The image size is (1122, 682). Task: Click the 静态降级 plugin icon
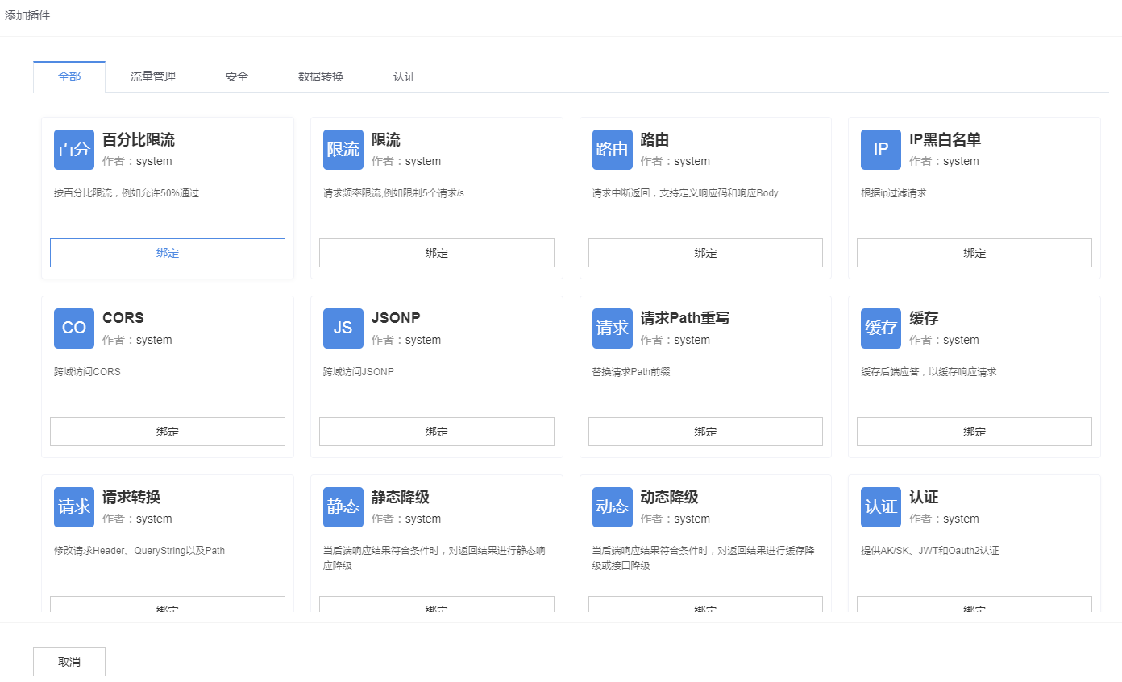pyautogui.click(x=343, y=507)
